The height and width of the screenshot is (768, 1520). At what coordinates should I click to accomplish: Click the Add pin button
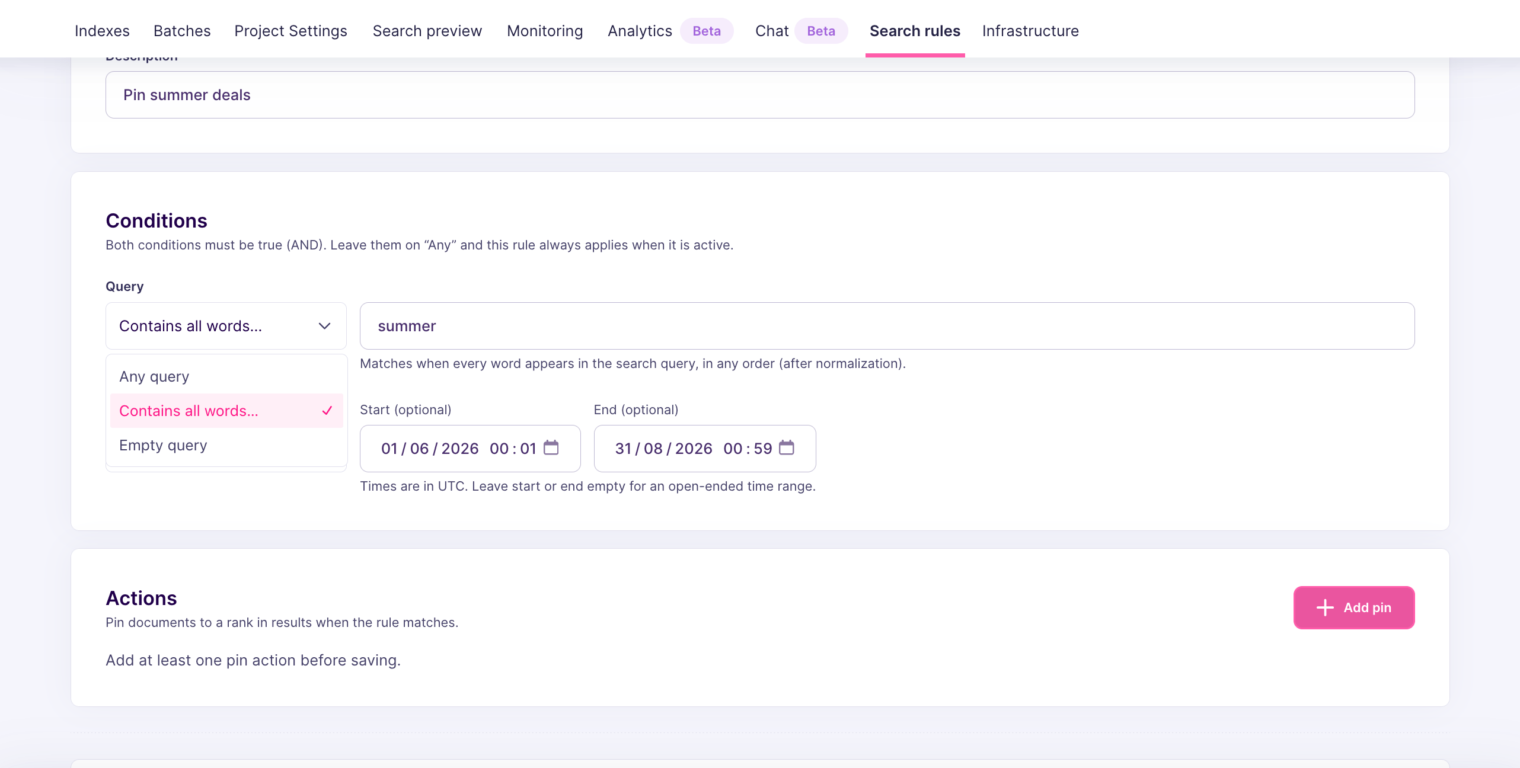tap(1354, 607)
